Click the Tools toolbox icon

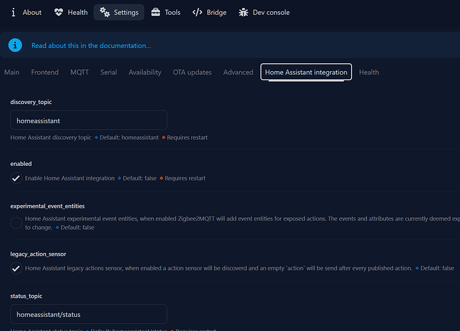155,12
